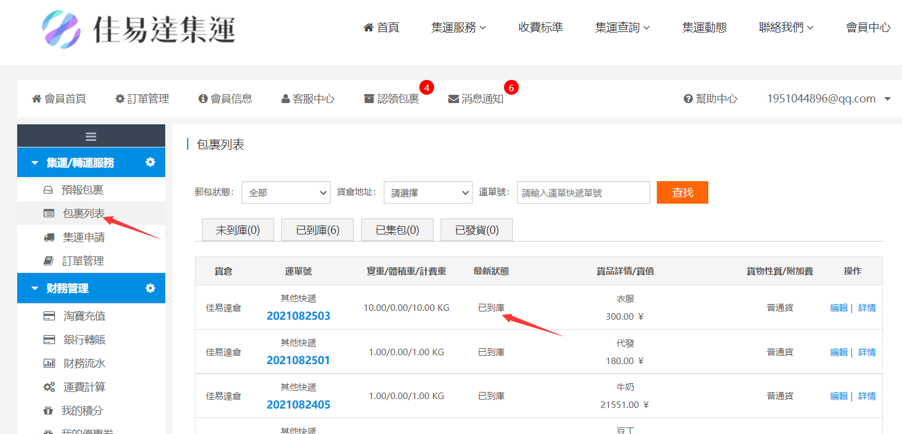Click the home icon beside 首頁
Screen dimensions: 902x434
pos(368,27)
